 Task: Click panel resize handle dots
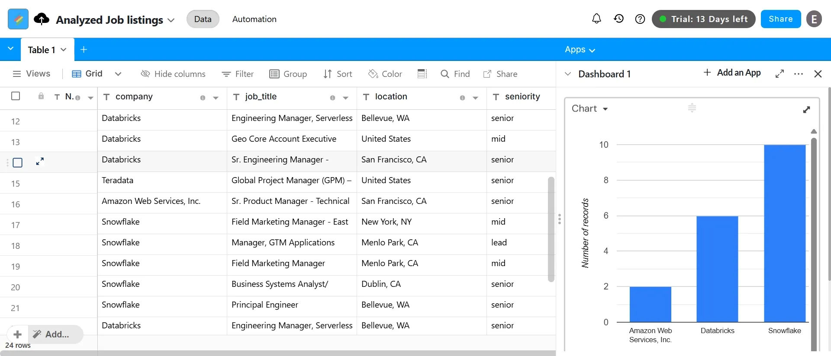pos(560,219)
